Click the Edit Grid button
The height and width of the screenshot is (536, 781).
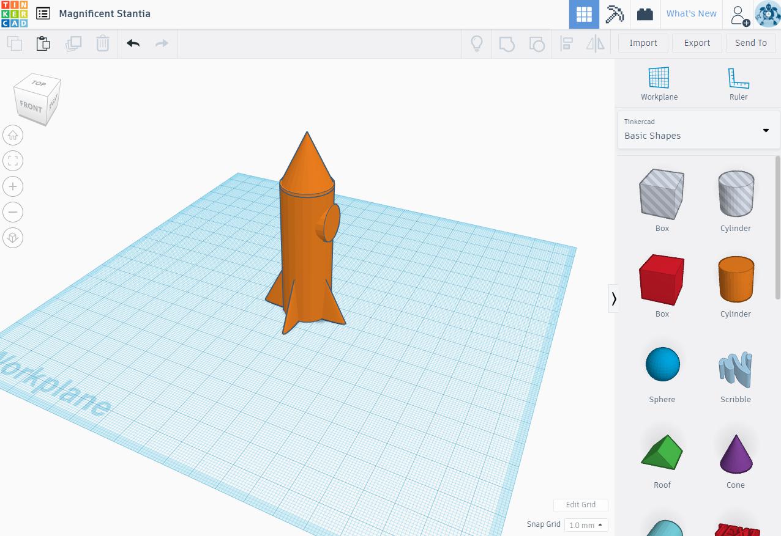coord(580,505)
